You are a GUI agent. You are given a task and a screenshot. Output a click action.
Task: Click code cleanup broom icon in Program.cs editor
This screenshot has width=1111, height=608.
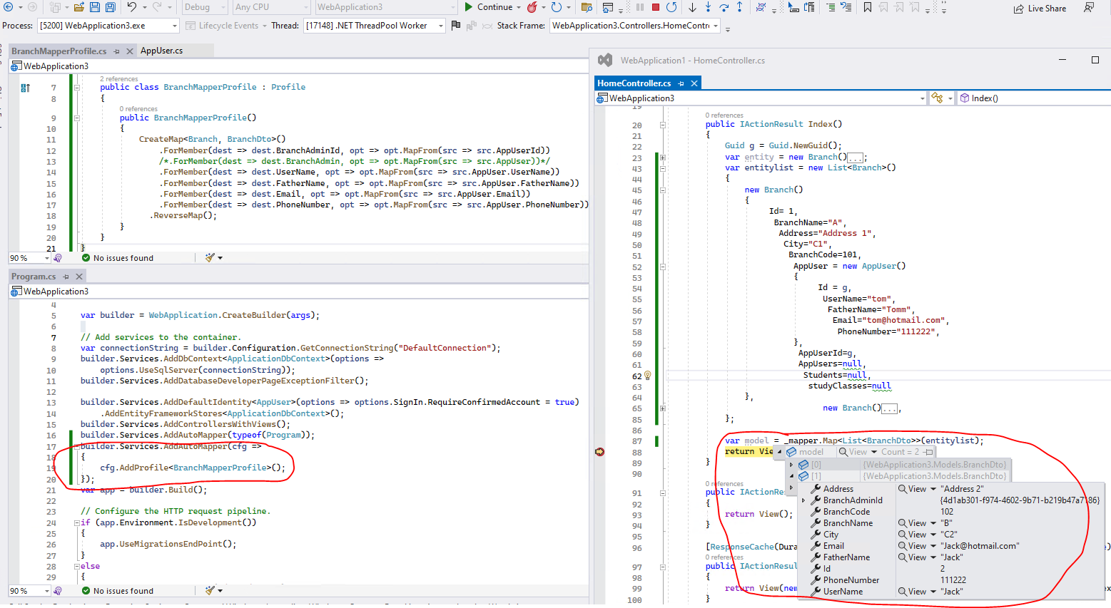click(210, 590)
